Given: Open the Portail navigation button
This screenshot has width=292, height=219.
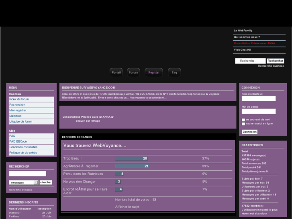Looking at the screenshot, I should (116, 72).
